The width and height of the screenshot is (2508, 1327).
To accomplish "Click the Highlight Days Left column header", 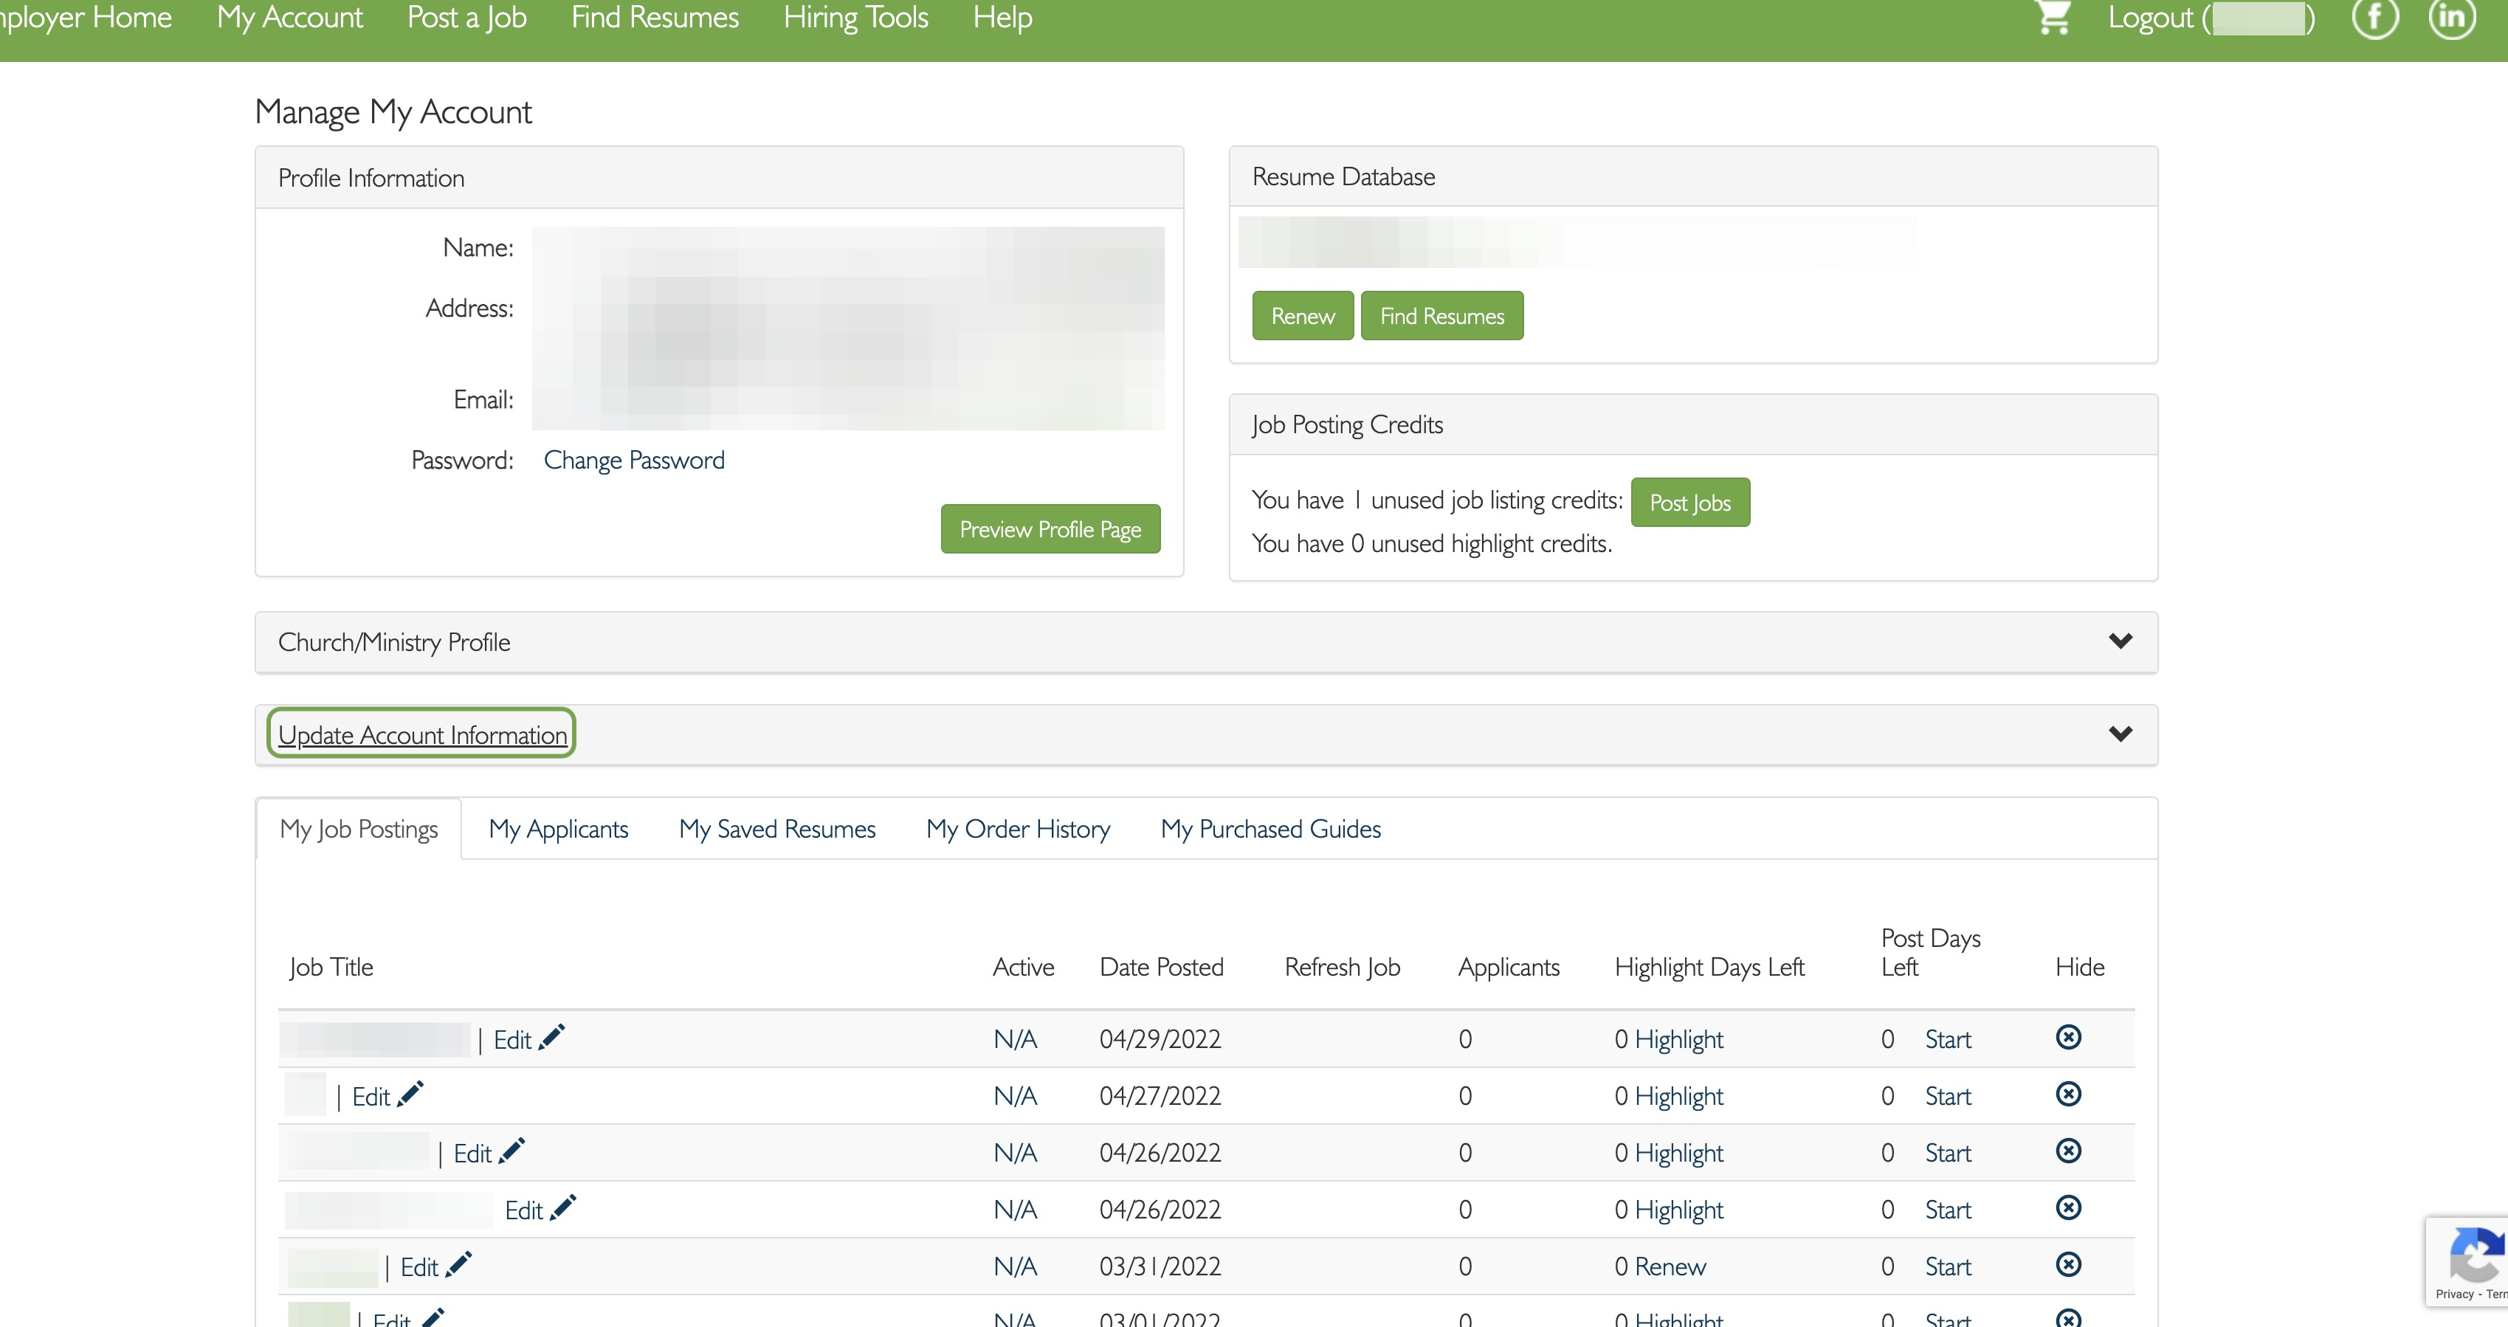I will tap(1709, 967).
